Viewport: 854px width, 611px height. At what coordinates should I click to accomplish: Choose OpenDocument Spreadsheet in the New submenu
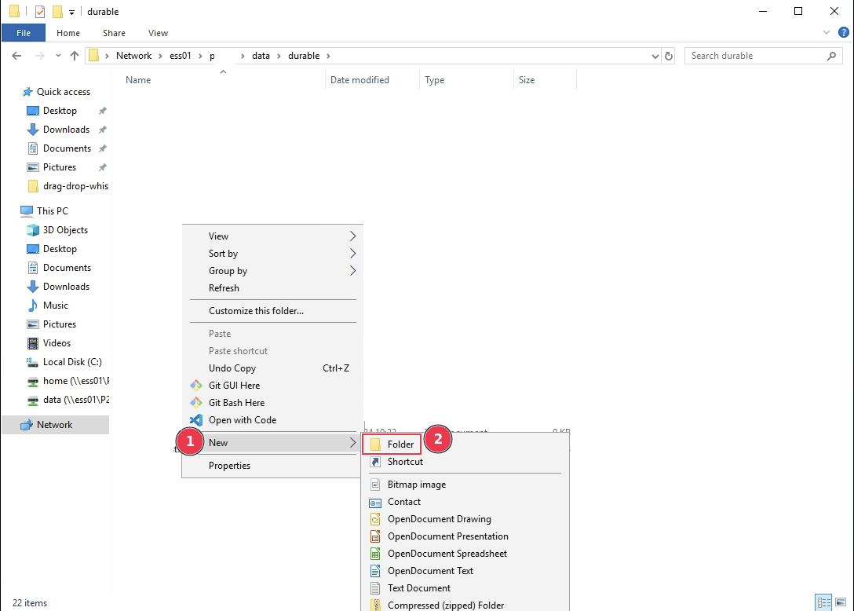pos(447,554)
